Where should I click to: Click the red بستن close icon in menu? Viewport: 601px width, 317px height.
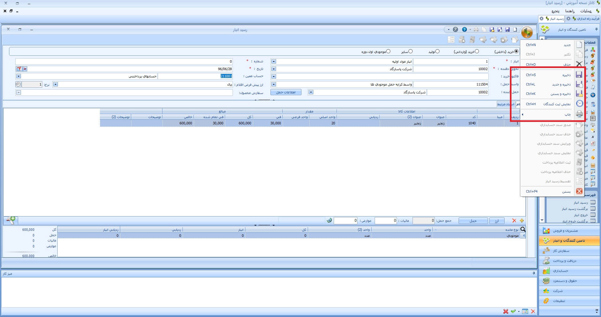579,191
